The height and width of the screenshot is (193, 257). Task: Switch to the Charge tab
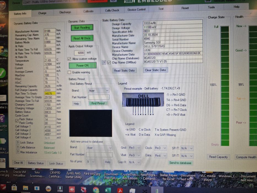(x=42, y=13)
